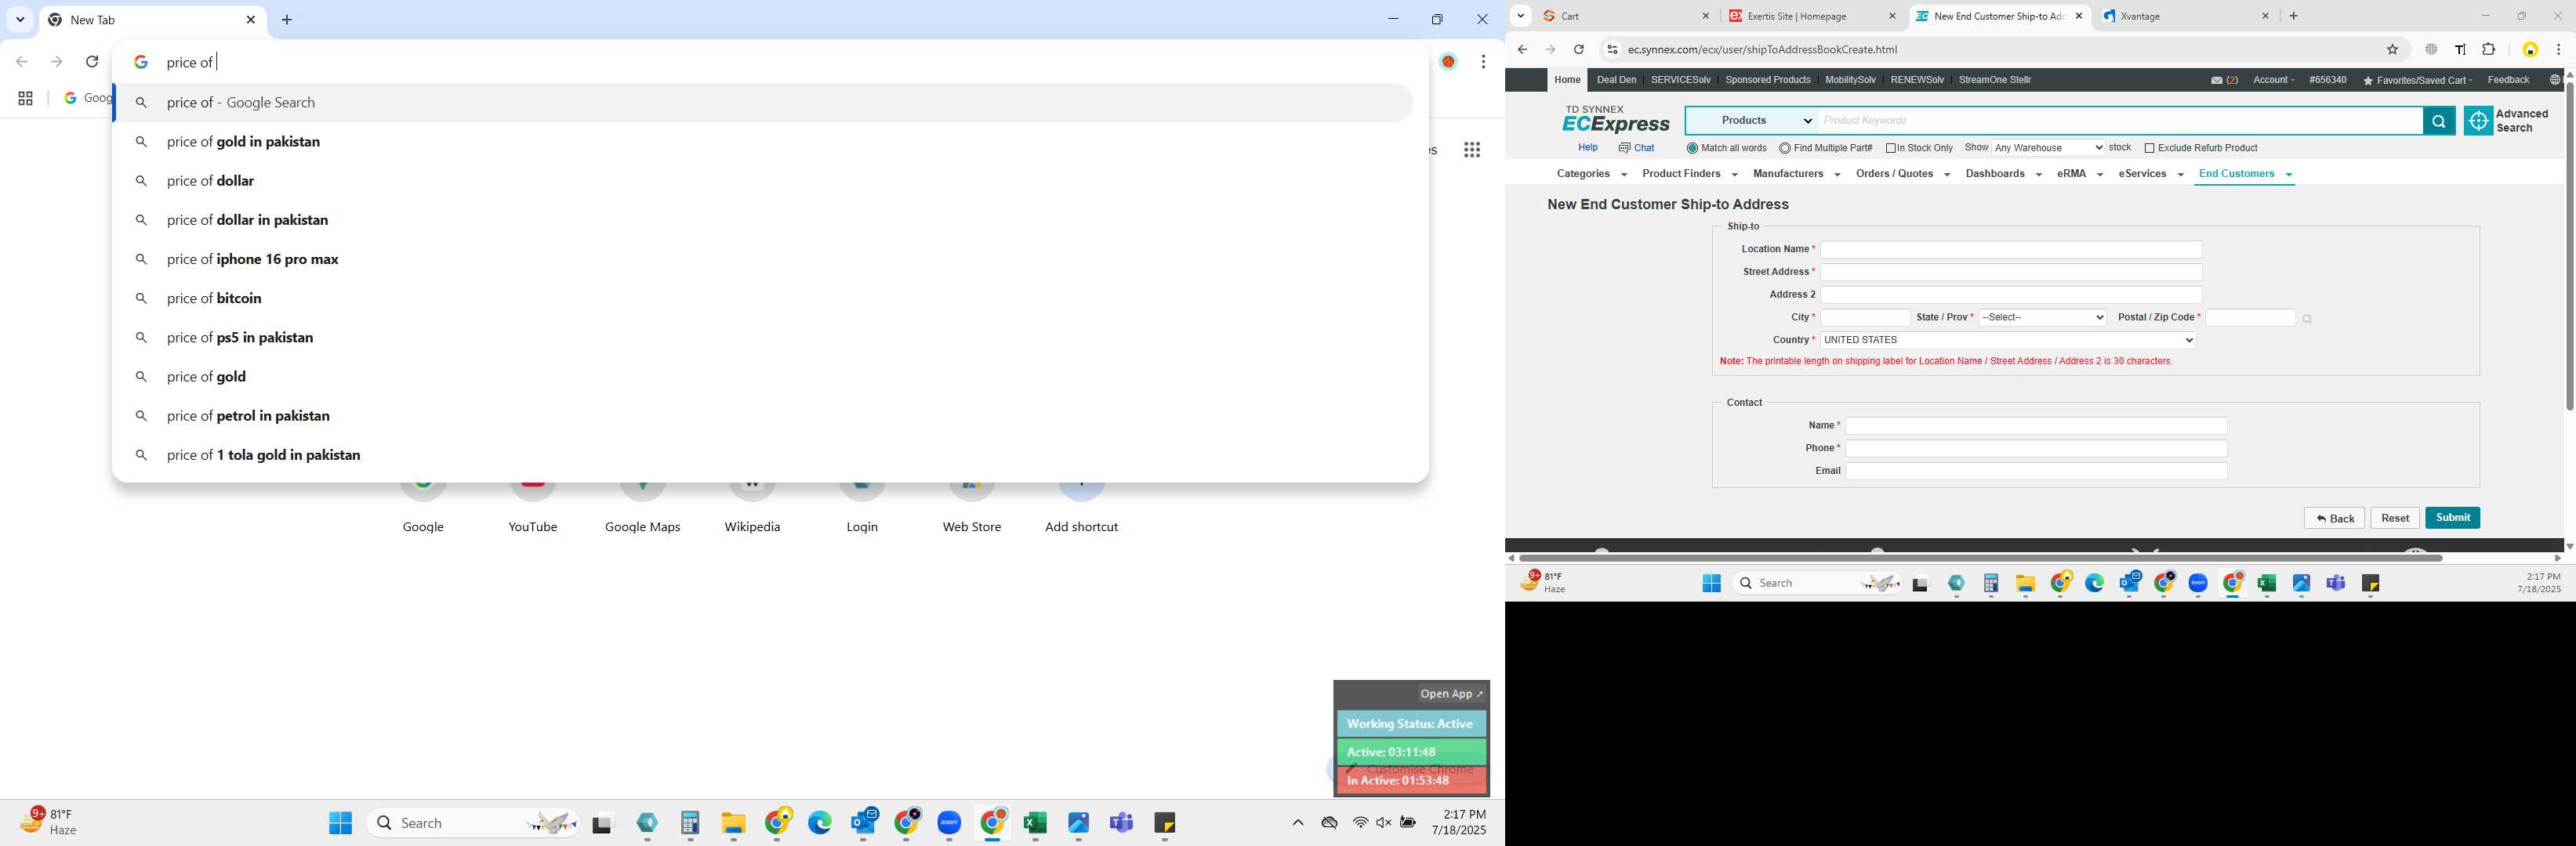Click the Product Keywords search field
The height and width of the screenshot is (846, 2576).
click(2120, 121)
